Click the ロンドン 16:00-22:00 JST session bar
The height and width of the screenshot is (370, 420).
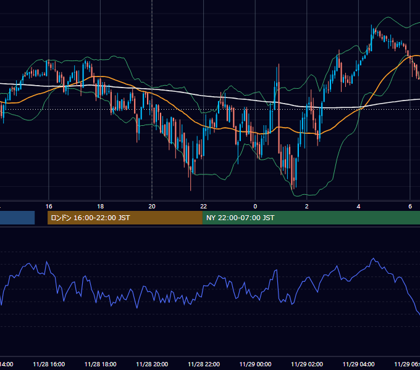[125, 218]
